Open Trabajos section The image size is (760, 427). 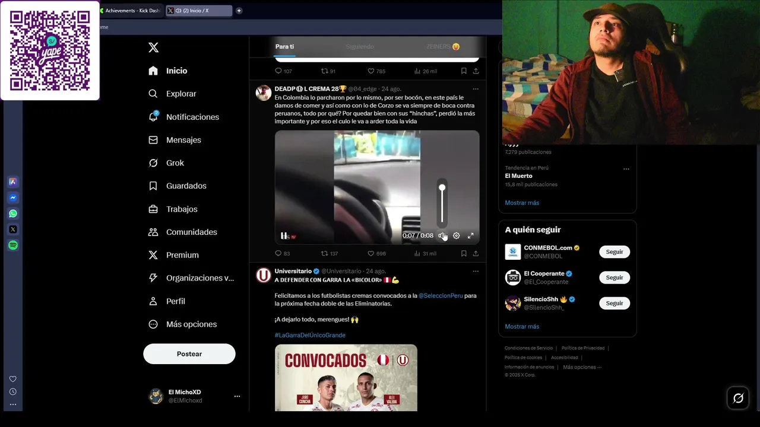[173, 209]
